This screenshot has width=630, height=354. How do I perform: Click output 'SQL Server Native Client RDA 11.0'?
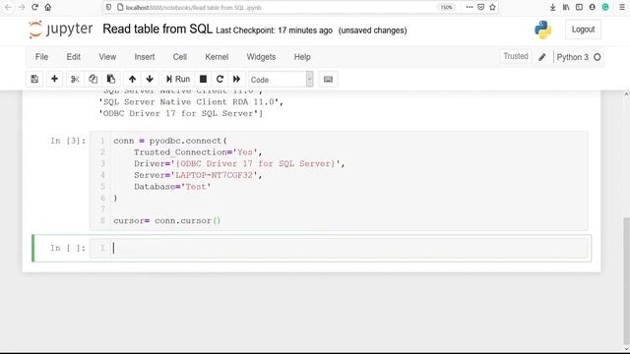click(191, 102)
